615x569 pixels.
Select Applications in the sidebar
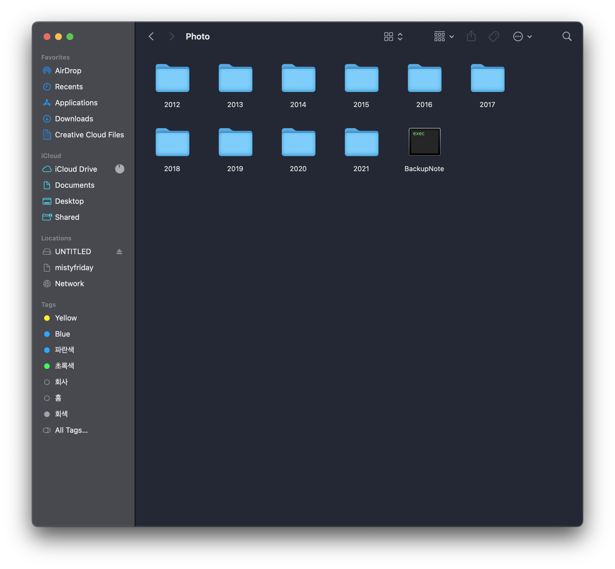76,102
